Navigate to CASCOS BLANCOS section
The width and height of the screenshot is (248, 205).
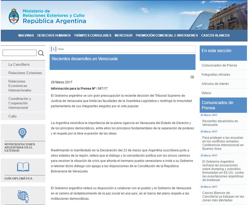[x=215, y=35]
